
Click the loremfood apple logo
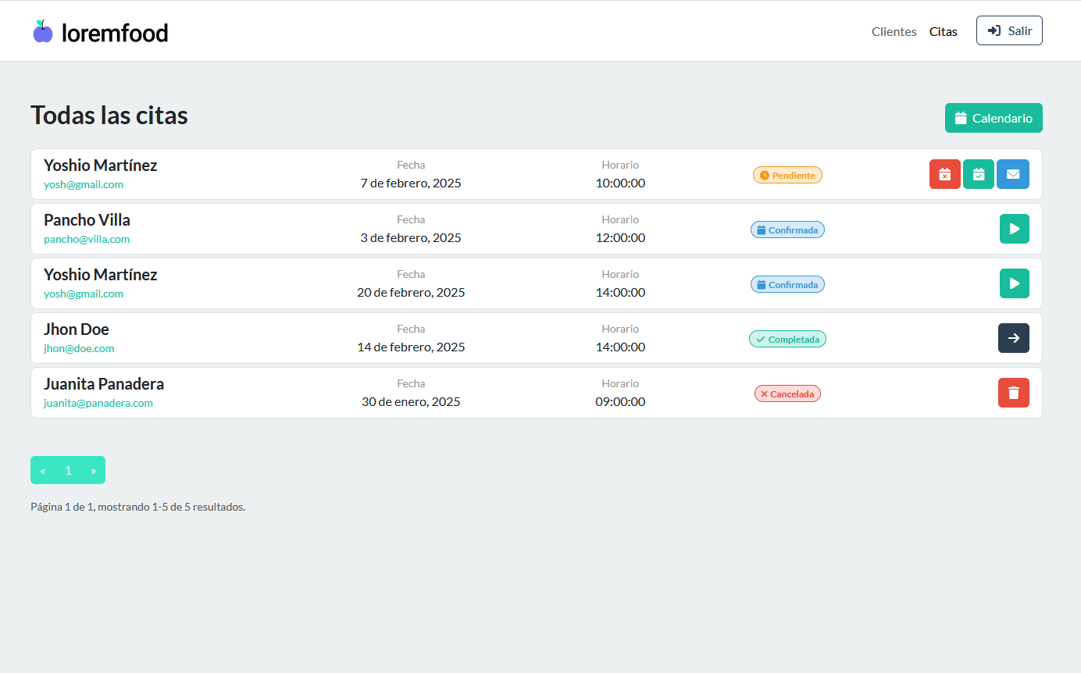click(x=43, y=32)
